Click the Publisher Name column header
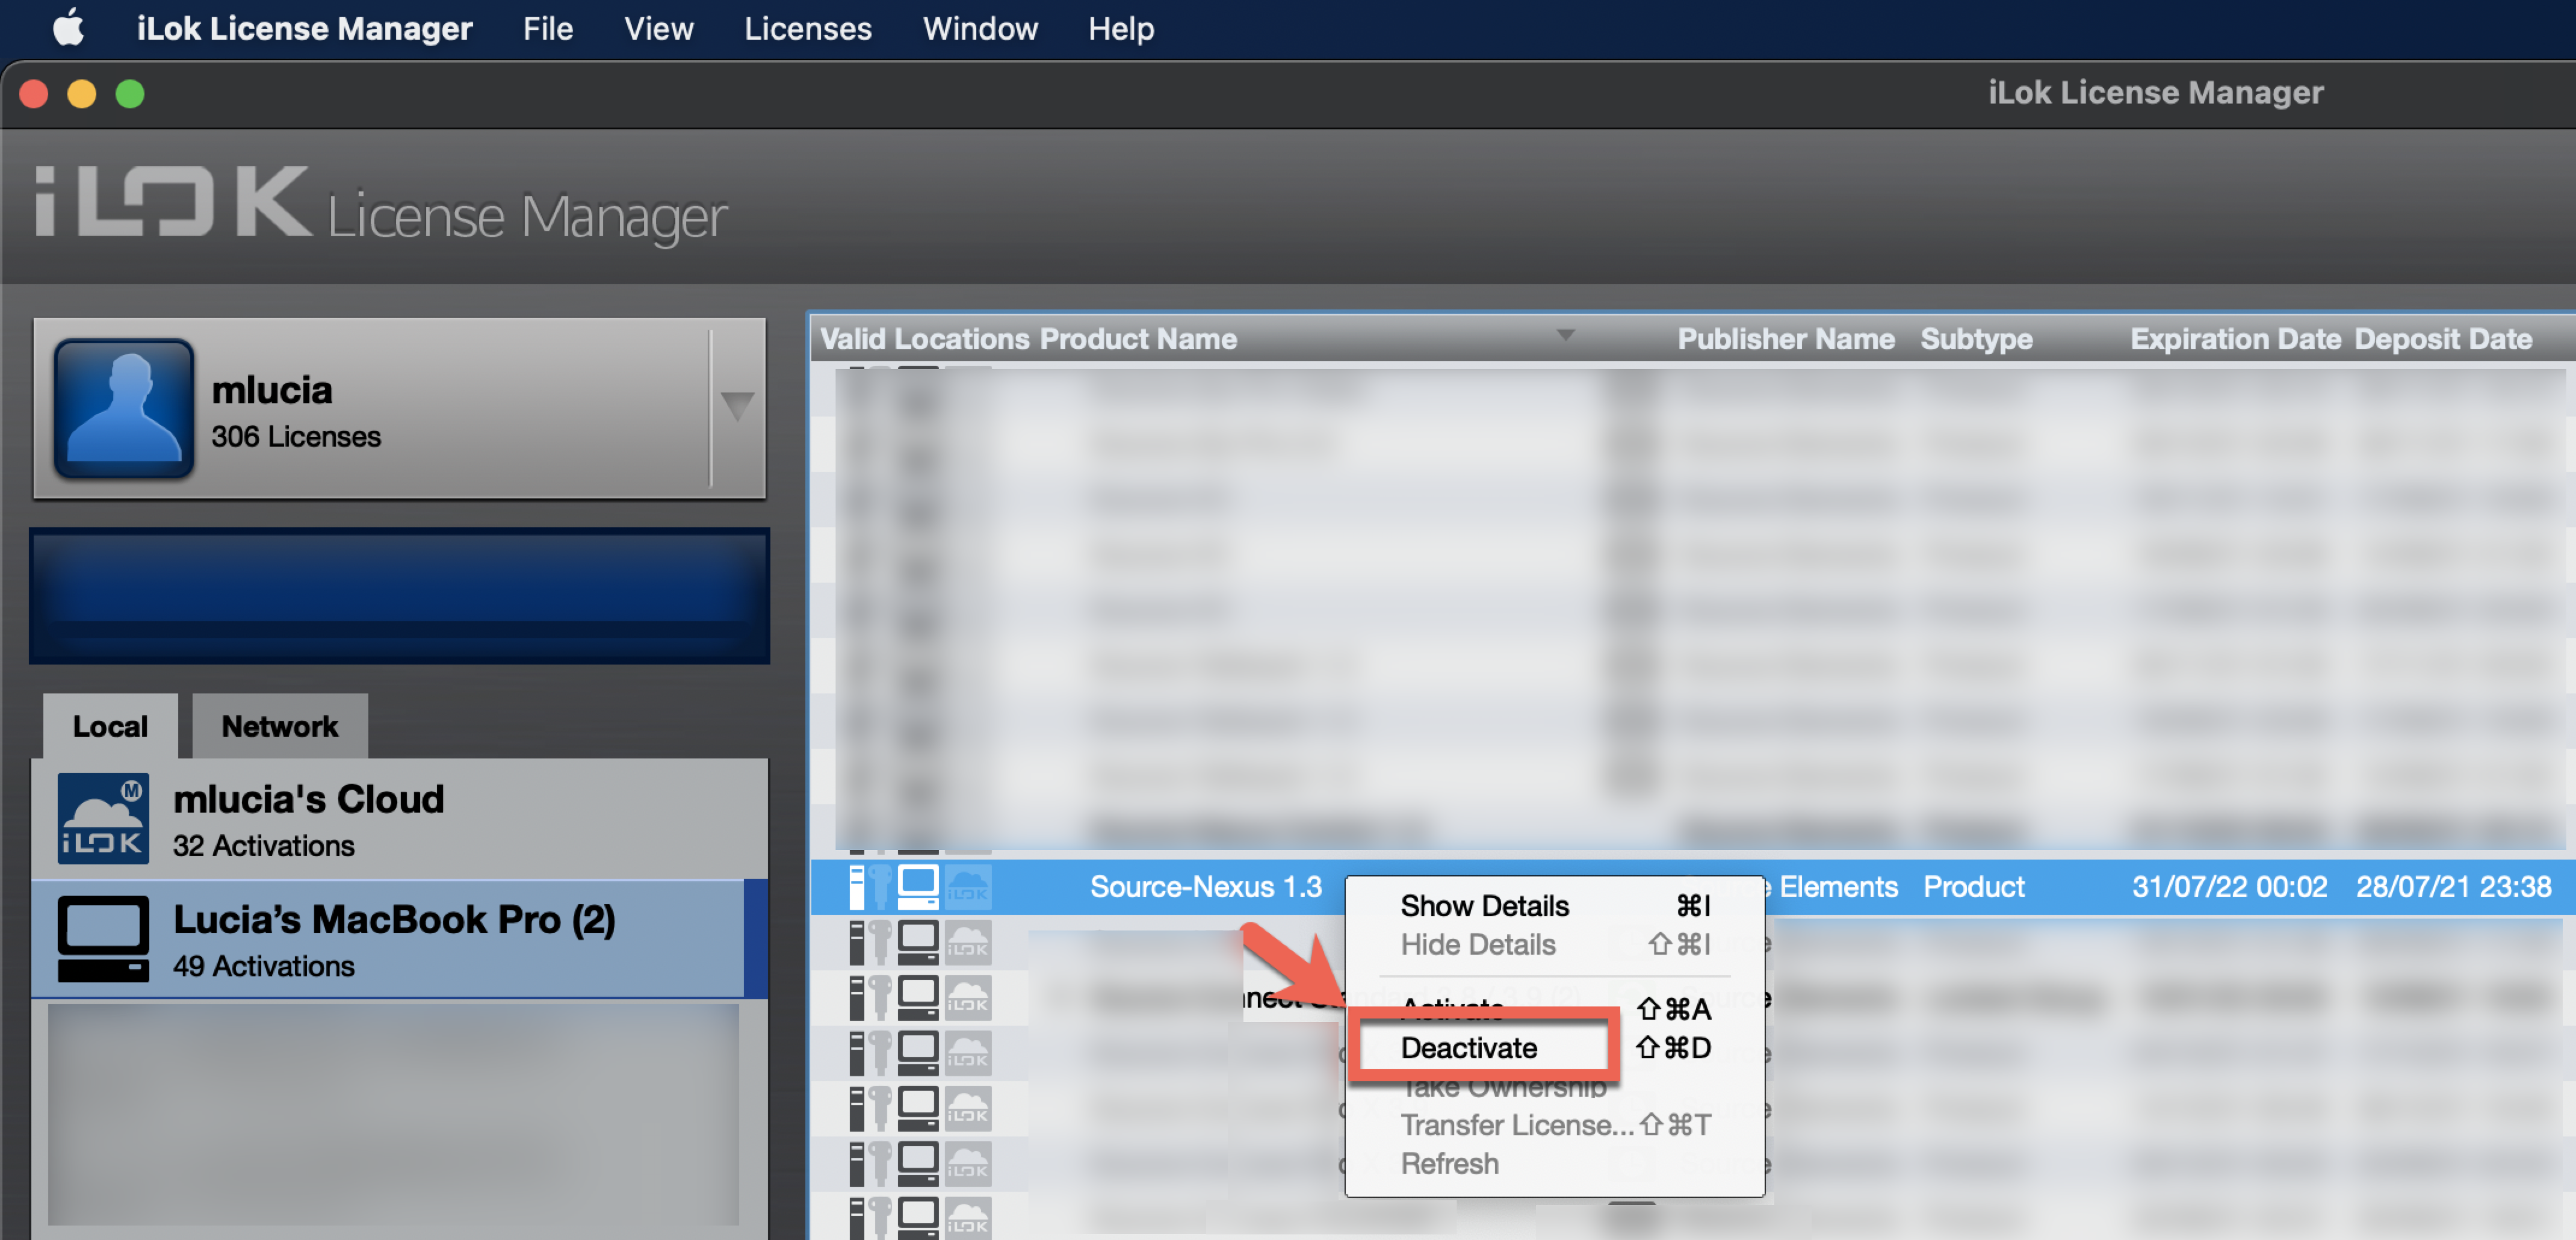This screenshot has width=2576, height=1240. pos(1785,339)
